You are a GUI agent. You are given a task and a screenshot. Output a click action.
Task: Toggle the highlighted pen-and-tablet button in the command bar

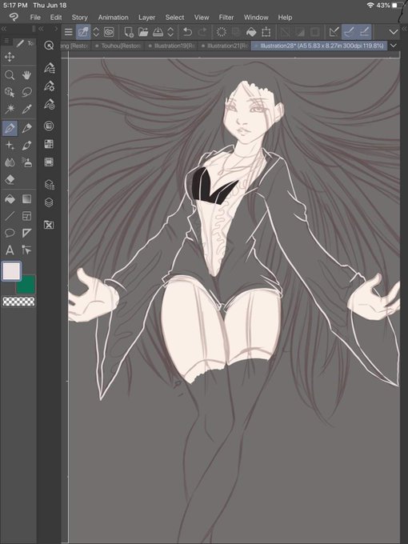(83, 32)
